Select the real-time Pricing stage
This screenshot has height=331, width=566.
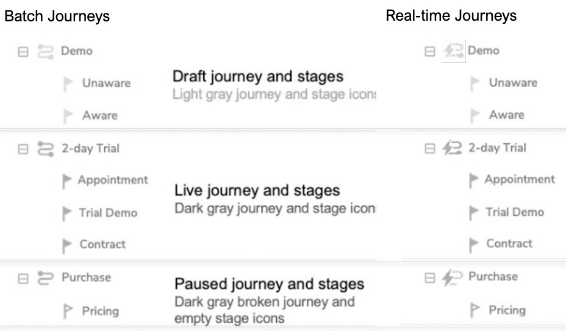507,310
